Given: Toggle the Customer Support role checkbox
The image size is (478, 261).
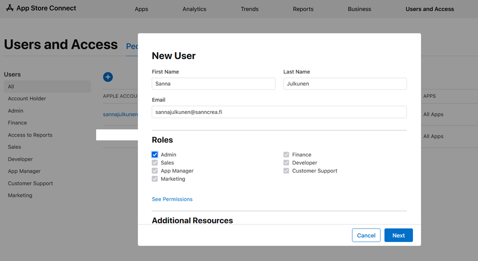Looking at the screenshot, I should (x=286, y=171).
